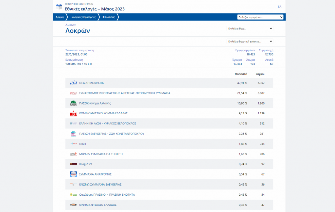This screenshot has width=335, height=212.
Task: Click the Ελληνική Λύση party logo
Action: (x=73, y=123)
